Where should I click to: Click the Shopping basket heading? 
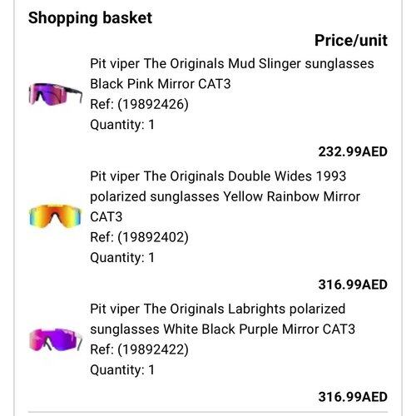click(x=90, y=18)
